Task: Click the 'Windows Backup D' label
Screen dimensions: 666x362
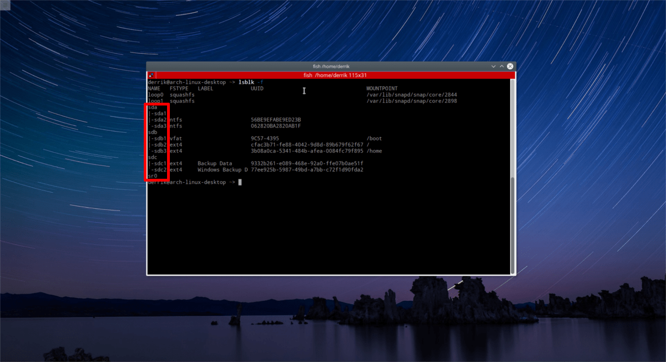Action: click(x=223, y=169)
